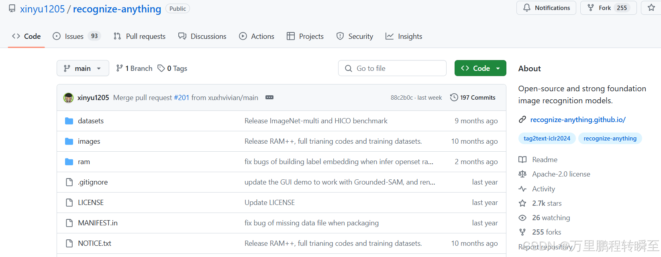
Task: Open commit 'Release ImageNet-multi and HICO benchmark'
Action: pos(316,121)
